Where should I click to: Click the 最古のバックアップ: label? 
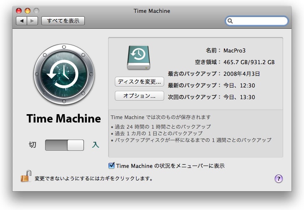tap(195, 74)
